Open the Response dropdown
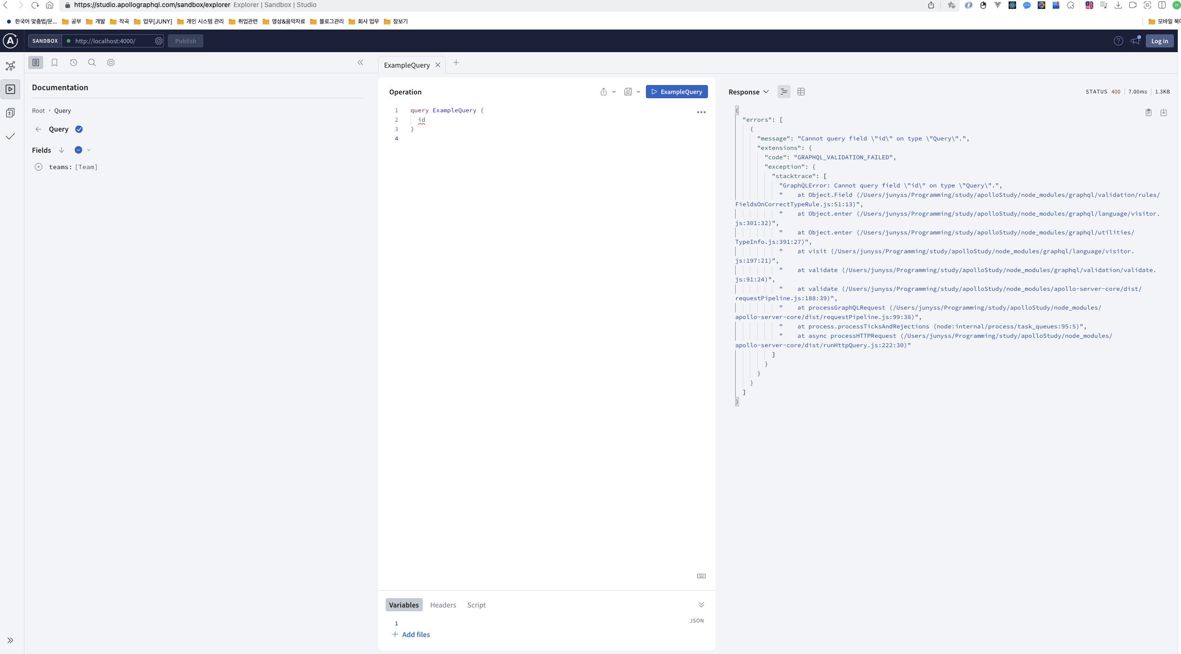 tap(748, 92)
